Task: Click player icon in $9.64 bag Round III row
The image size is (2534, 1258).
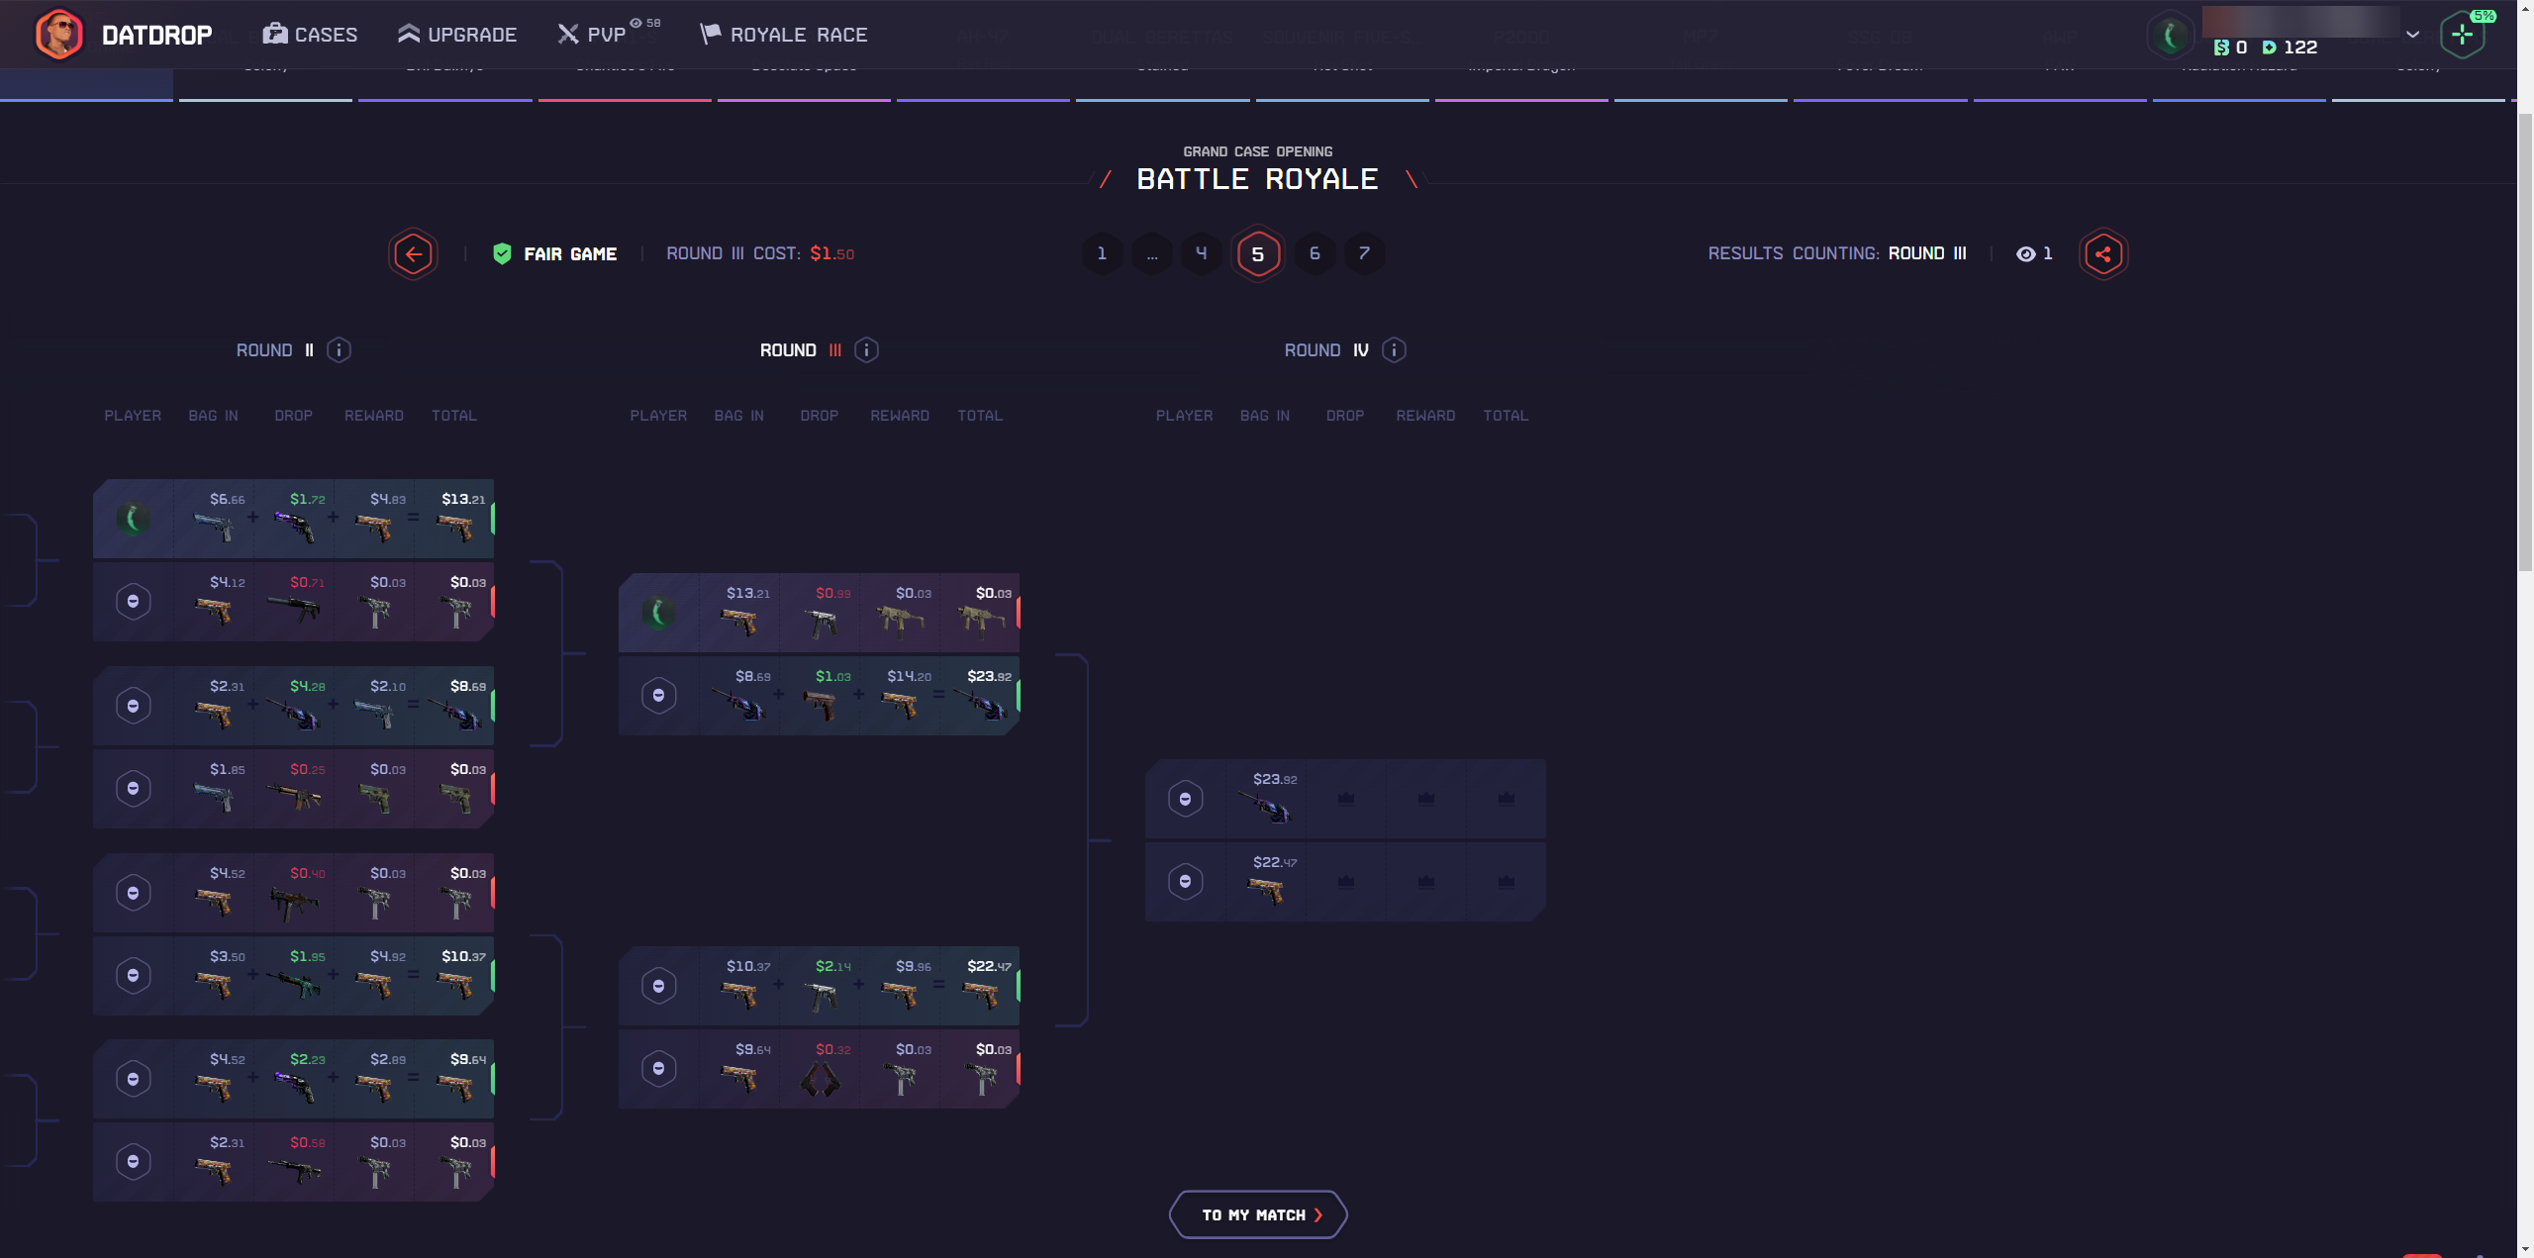Action: (658, 1069)
